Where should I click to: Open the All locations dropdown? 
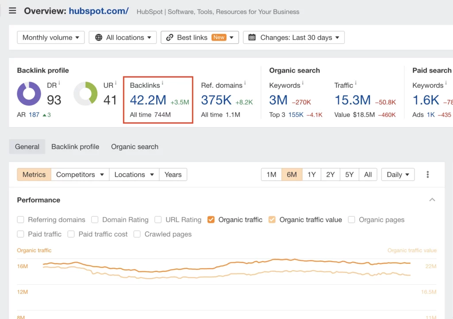click(123, 38)
